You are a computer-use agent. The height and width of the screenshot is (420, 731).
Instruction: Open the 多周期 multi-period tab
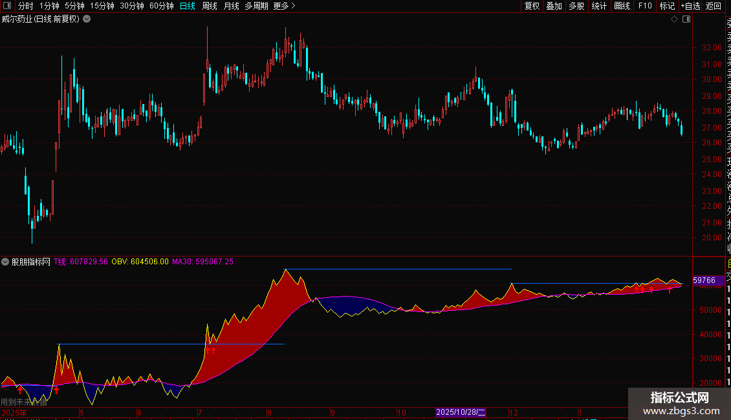256,6
